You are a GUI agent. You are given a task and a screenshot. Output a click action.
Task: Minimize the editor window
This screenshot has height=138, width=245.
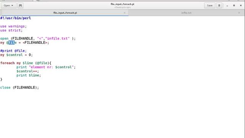click(x=227, y=5)
